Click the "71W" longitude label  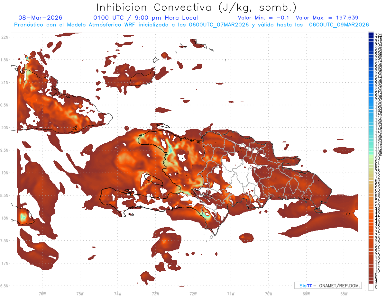coord(231,293)
